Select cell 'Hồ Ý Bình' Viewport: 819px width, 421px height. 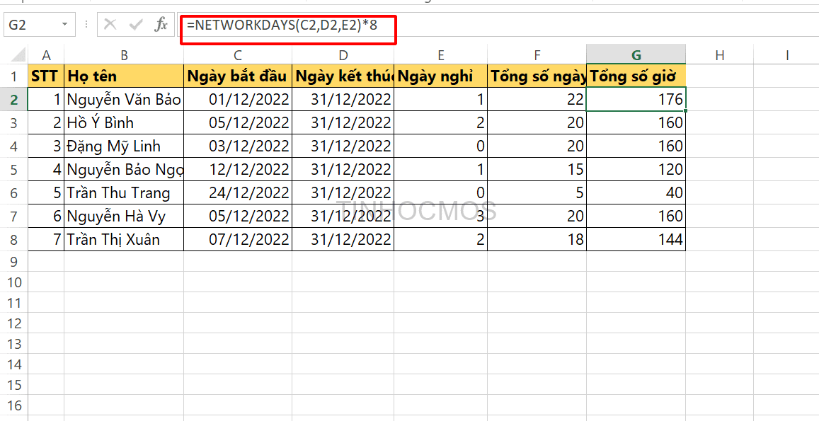(x=124, y=122)
